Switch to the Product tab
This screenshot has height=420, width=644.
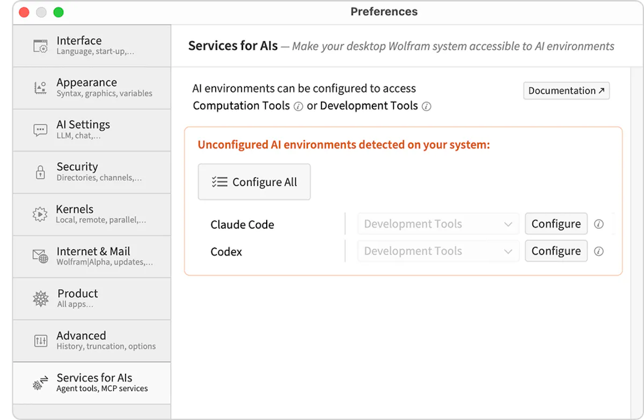(x=92, y=298)
